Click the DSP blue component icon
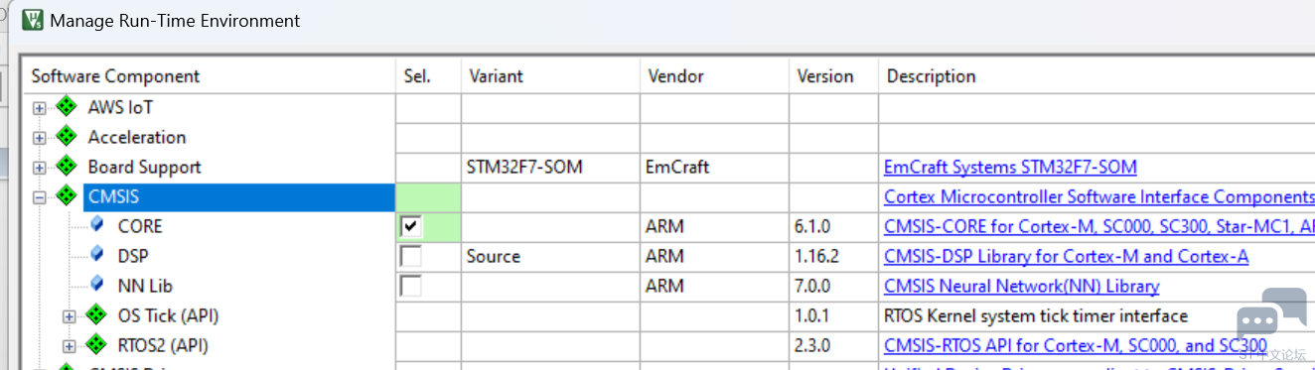Screen dimensions: 1315x370 pos(96,255)
